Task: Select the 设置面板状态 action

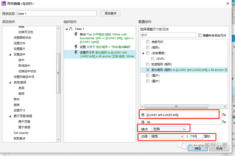Action: pos(22,38)
